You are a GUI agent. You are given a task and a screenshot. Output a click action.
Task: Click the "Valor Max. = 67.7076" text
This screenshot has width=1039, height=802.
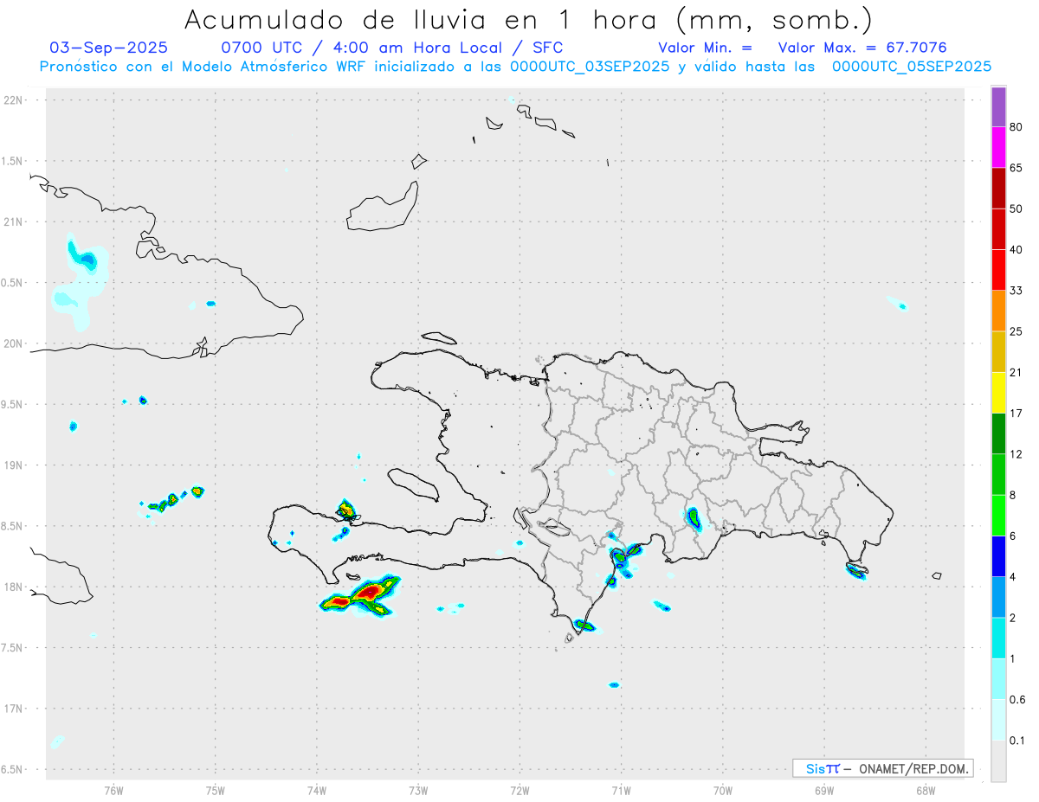(862, 48)
